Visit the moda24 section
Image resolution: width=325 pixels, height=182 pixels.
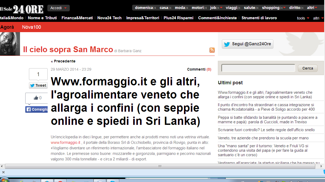coord(182,8)
